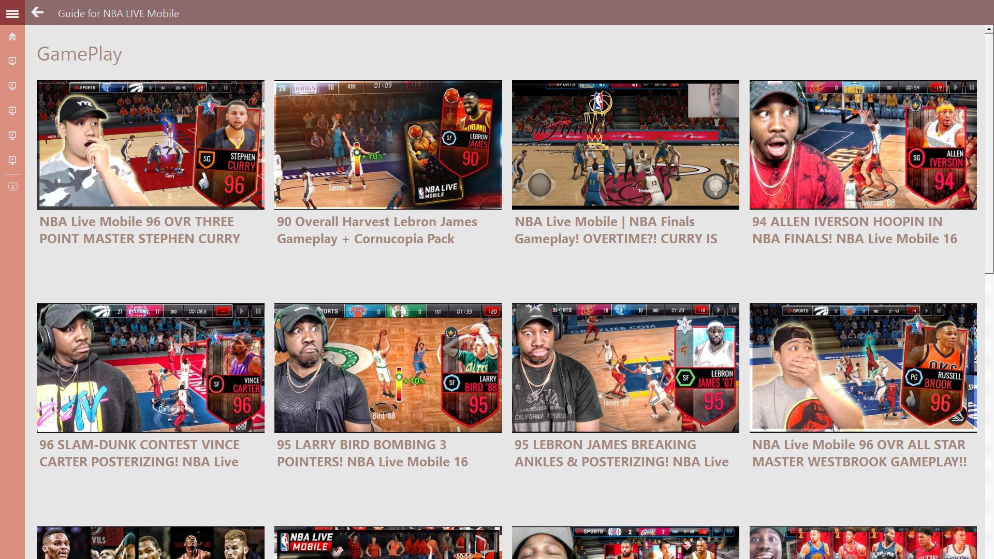994x559 pixels.
Task: Open Russell Westbrook 96 video thumbnail
Action: (863, 368)
